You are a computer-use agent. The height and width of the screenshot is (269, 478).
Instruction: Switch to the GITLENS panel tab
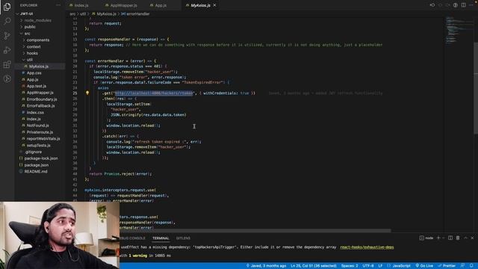(x=183, y=238)
